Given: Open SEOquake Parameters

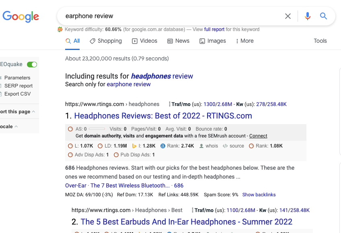Looking at the screenshot, I should 17,77.
